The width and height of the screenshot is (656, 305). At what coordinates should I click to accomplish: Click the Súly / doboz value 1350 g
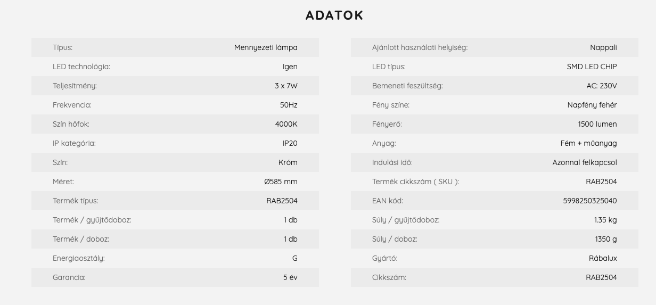coord(606,239)
